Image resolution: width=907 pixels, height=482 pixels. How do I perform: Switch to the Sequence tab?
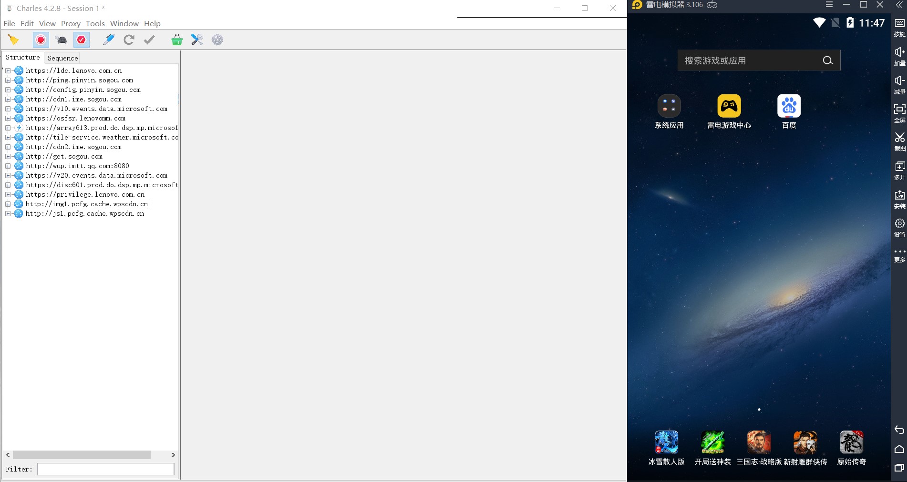[x=62, y=58]
